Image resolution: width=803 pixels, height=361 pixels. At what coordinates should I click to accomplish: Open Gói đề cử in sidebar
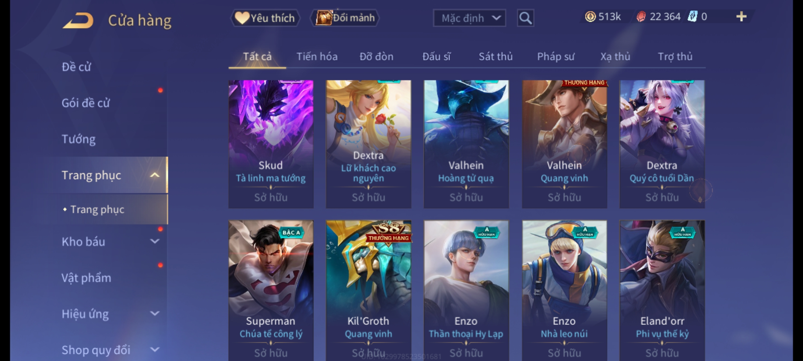click(86, 103)
